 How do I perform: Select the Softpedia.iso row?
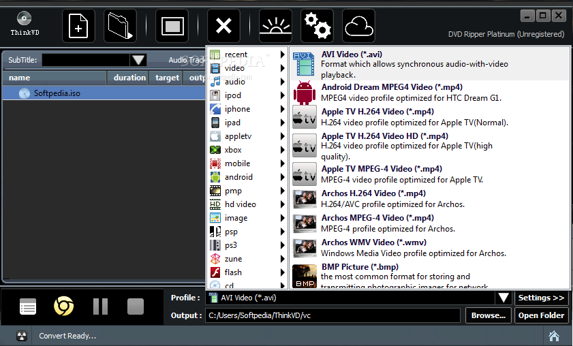point(104,93)
